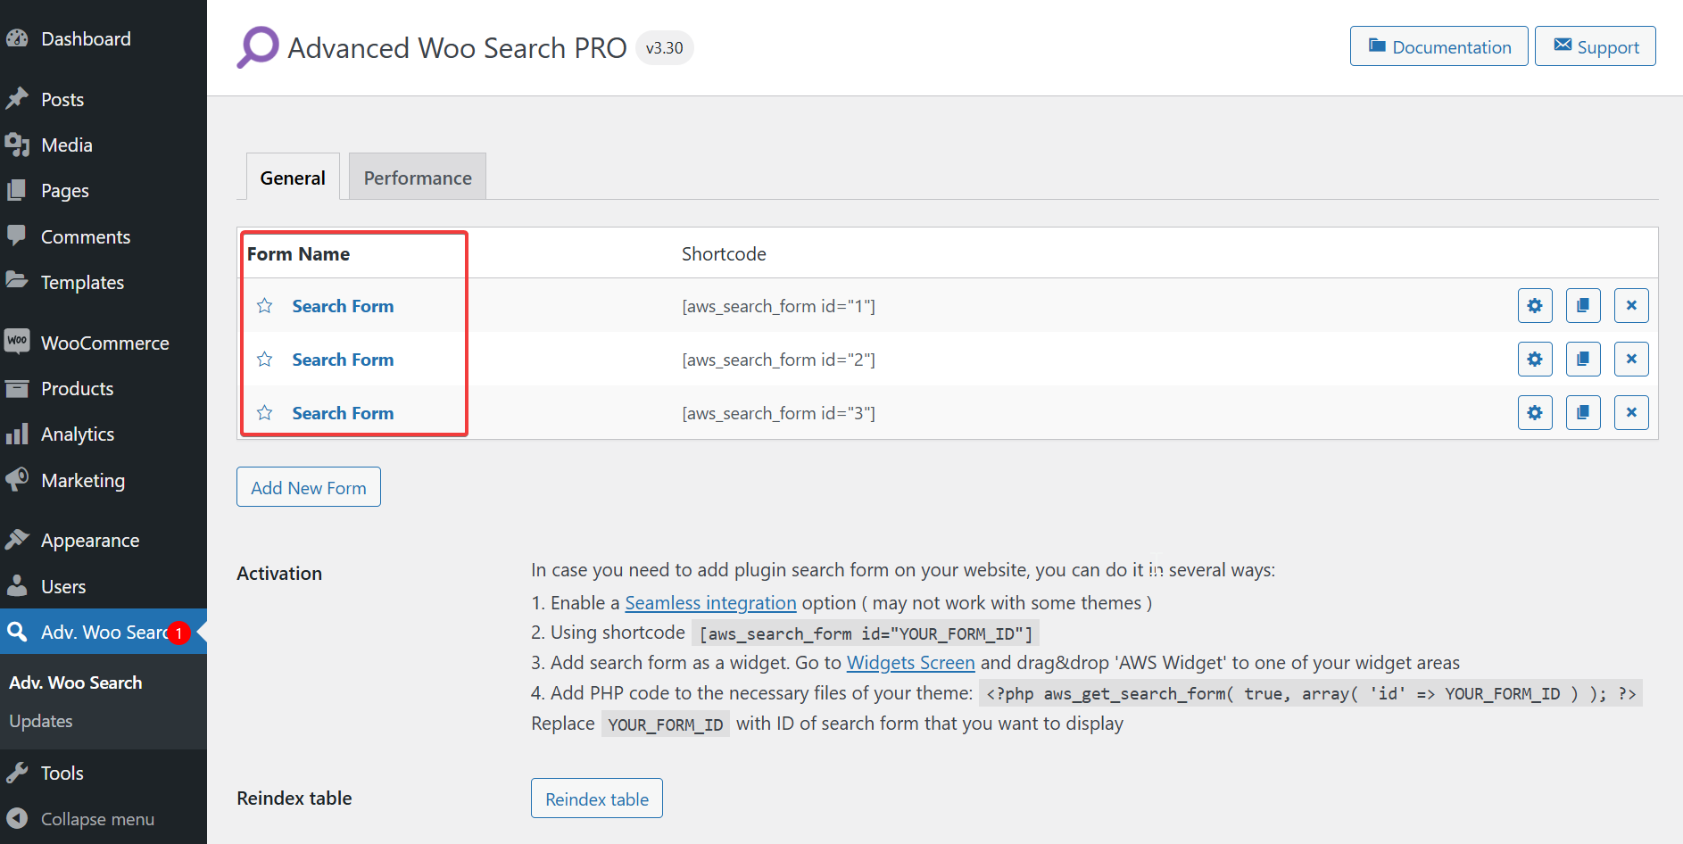Click the v3.30 version badge
Viewport: 1683px width, 844px height.
(x=665, y=48)
